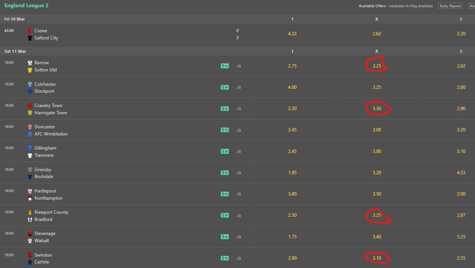Click the Crewe team shirt icon
The width and height of the screenshot is (475, 268).
[x=30, y=31]
